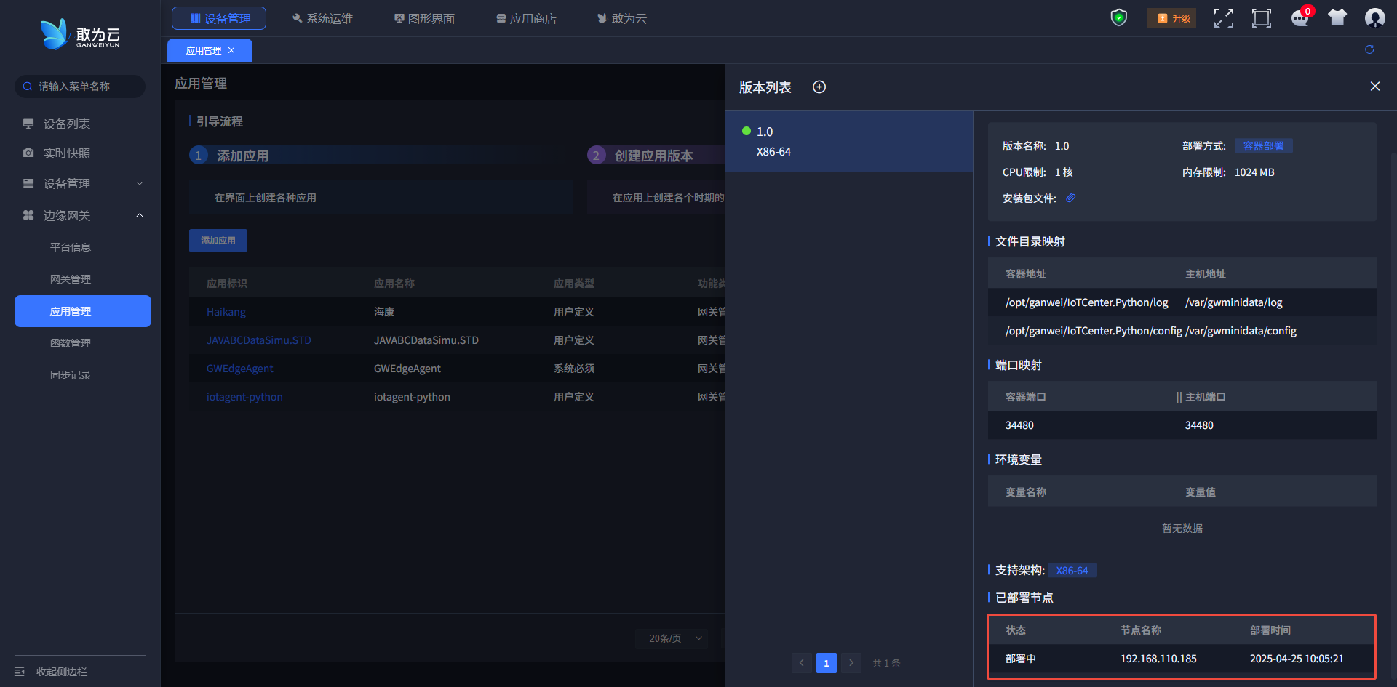Open the 20条/页 page size dropdown
1397x687 pixels.
[672, 638]
